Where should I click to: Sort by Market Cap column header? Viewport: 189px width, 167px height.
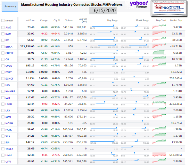tap(176, 20)
